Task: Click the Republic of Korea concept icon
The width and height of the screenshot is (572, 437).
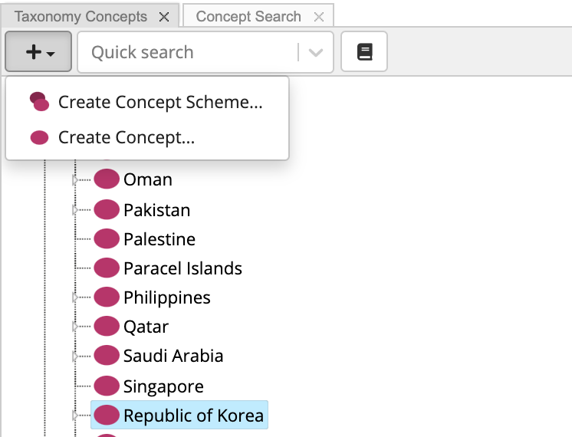Action: (107, 416)
